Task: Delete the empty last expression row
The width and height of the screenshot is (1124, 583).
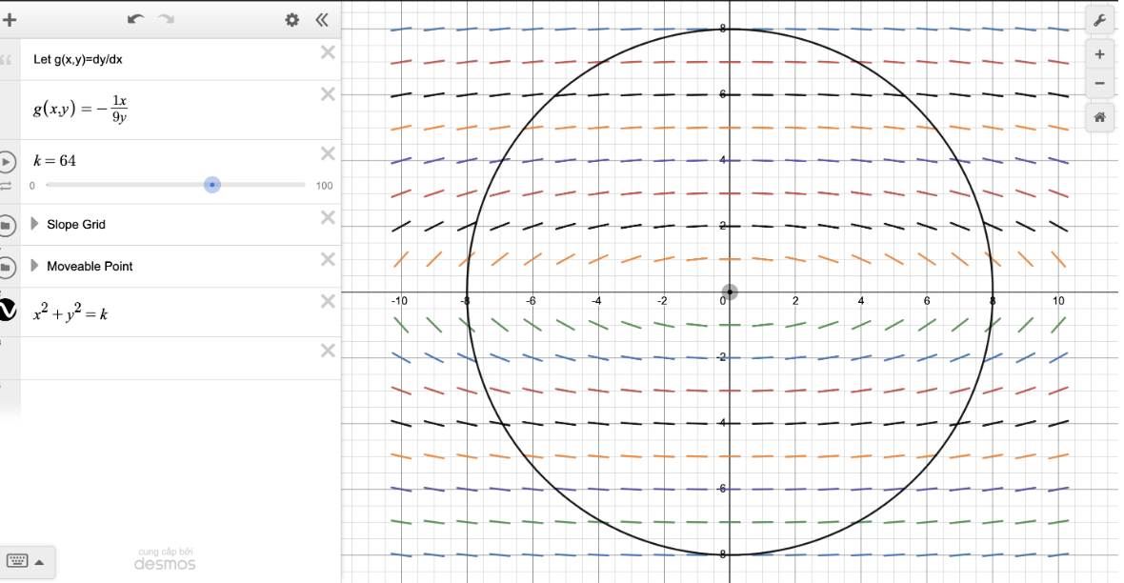Action: [328, 350]
